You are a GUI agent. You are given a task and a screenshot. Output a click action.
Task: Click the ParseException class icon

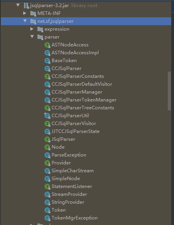tap(47, 155)
